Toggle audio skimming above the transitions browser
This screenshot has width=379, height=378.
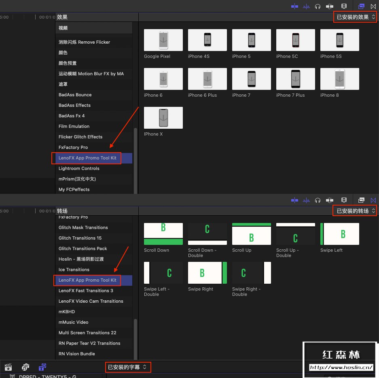[306, 200]
